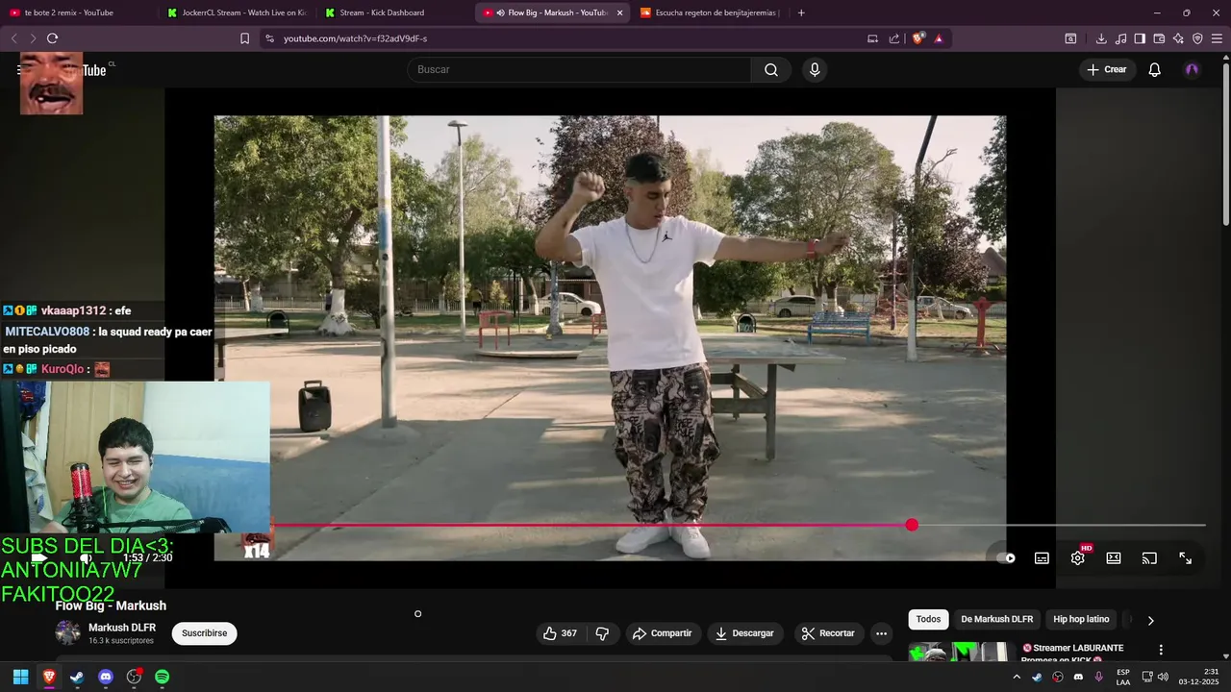Open options for the Streamer LABURANTE video

pyautogui.click(x=1161, y=650)
